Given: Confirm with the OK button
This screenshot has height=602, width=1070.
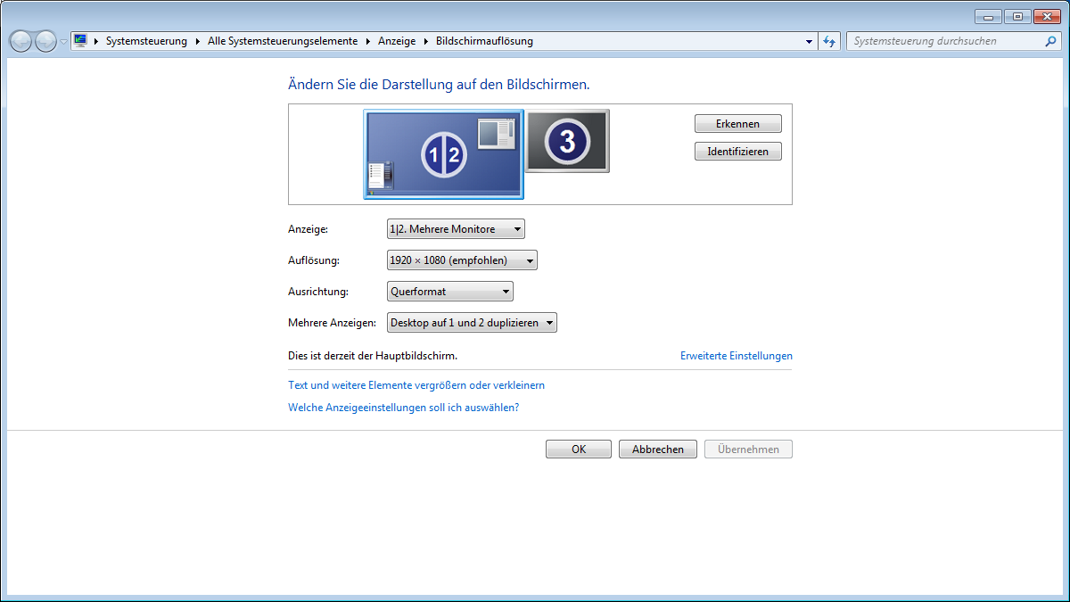Looking at the screenshot, I should (579, 449).
